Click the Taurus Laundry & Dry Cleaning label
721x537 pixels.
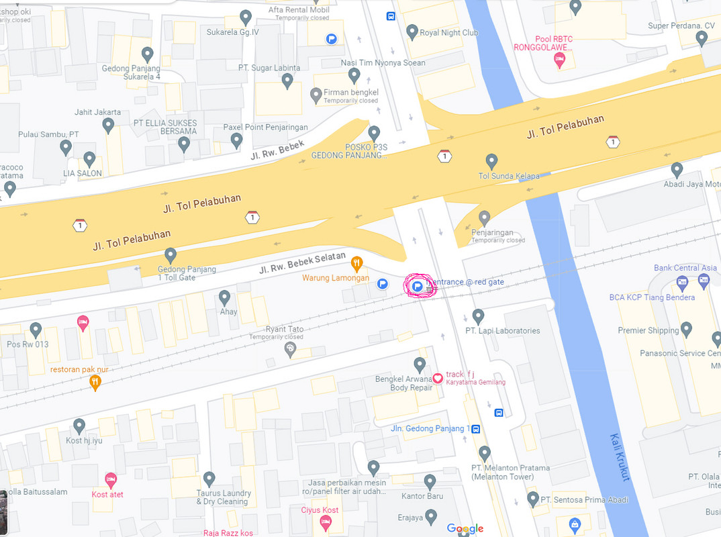tap(224, 497)
